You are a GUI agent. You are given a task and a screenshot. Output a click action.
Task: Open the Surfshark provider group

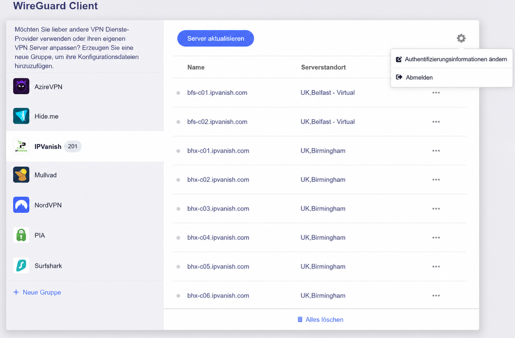coord(85,266)
